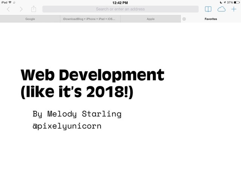This screenshot has height=181, width=241.
Task: Tap the Wi-Fi status icon
Action: coord(10,2)
